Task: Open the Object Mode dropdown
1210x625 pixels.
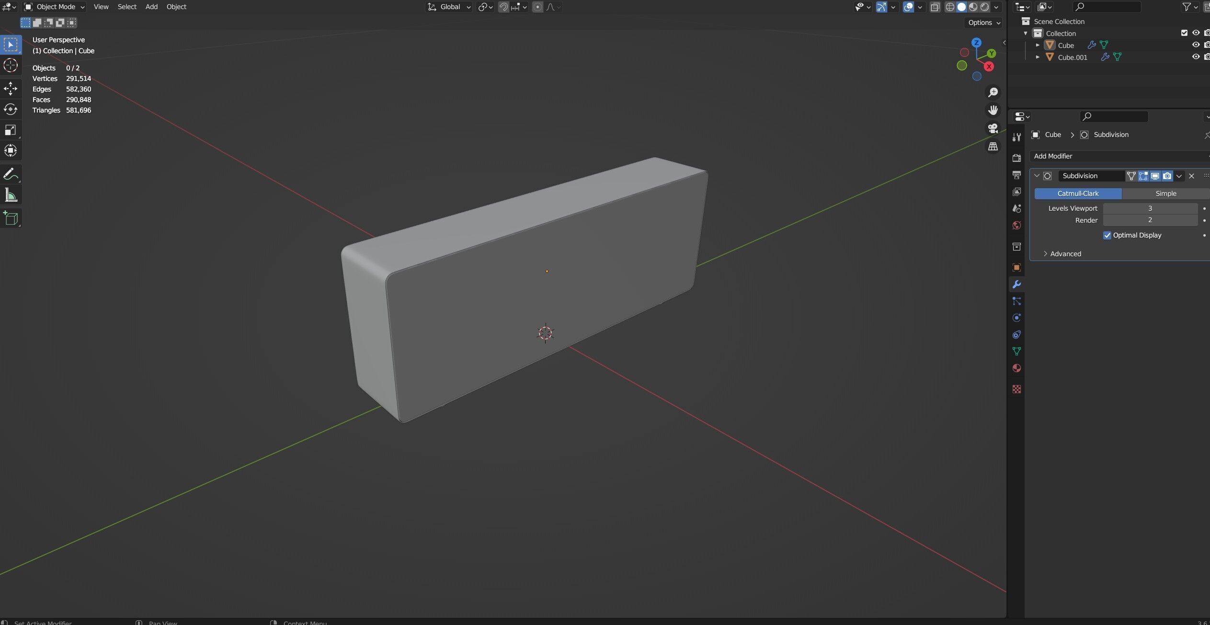Action: [x=55, y=7]
